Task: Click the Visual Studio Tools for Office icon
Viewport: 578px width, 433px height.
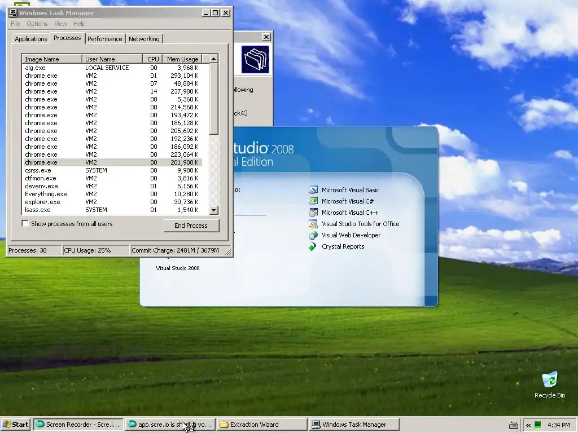Action: (313, 224)
